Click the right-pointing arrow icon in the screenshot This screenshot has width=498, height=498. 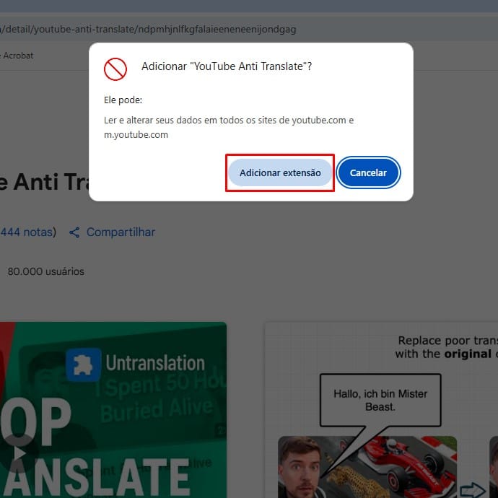pyautogui.click(x=473, y=491)
